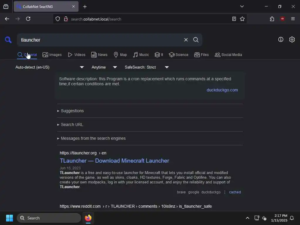Open the About info icon

pyautogui.click(x=281, y=40)
